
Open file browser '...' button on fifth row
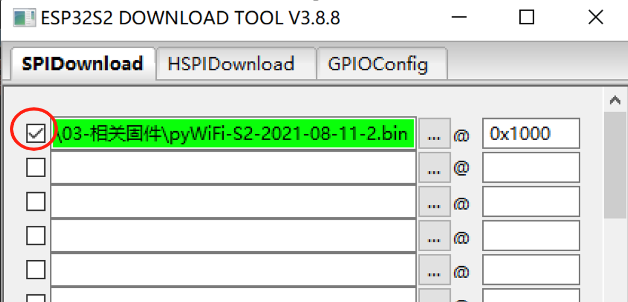tap(434, 270)
